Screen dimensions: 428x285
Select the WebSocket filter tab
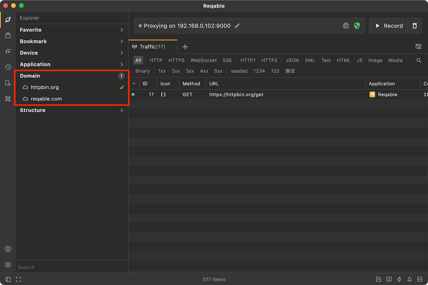[x=203, y=60]
